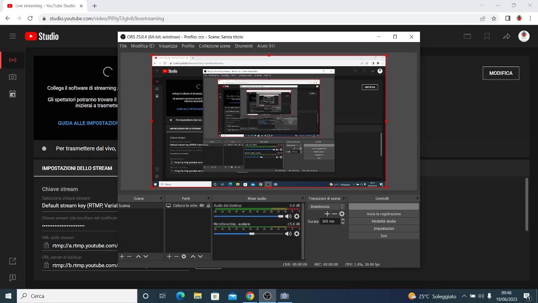538x303 pixels.
Task: Select Scena in Scene list
Action: (x=141, y=205)
